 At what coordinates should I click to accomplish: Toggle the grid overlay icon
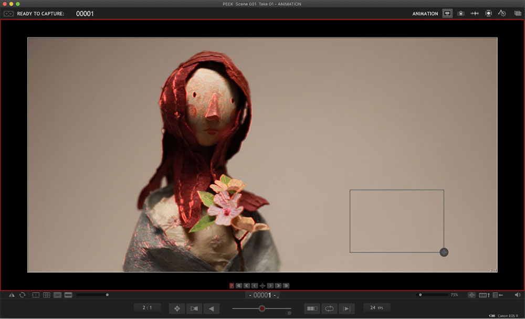coord(47,295)
